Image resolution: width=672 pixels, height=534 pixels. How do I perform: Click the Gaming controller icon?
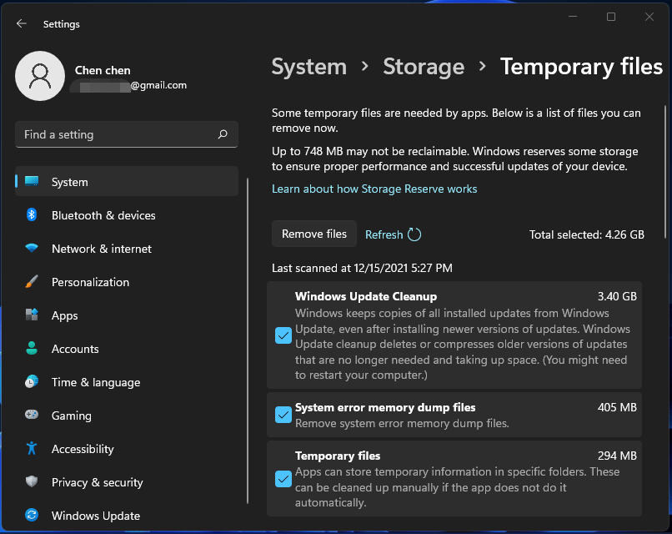[32, 415]
